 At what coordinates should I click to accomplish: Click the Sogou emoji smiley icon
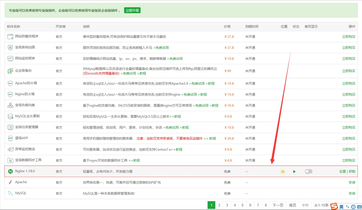353,207
